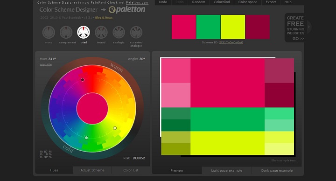Click large crimson block in preview
Image resolution: width=336 pixels, height=181 pixels.
click(x=227, y=83)
